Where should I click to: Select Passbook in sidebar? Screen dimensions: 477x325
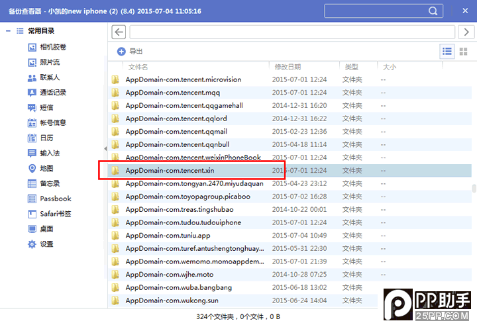[50, 199]
